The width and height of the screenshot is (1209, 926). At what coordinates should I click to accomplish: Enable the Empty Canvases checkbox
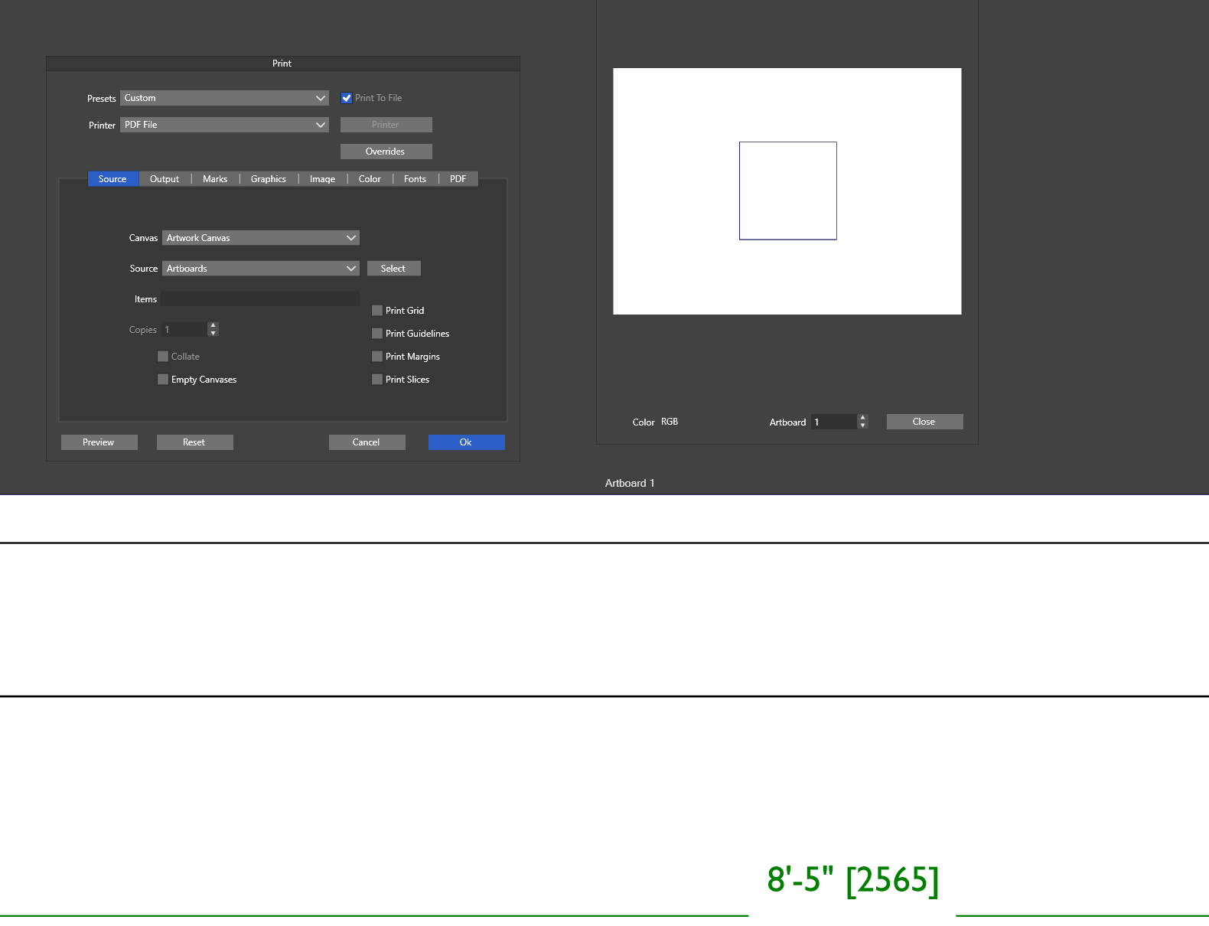coord(163,380)
